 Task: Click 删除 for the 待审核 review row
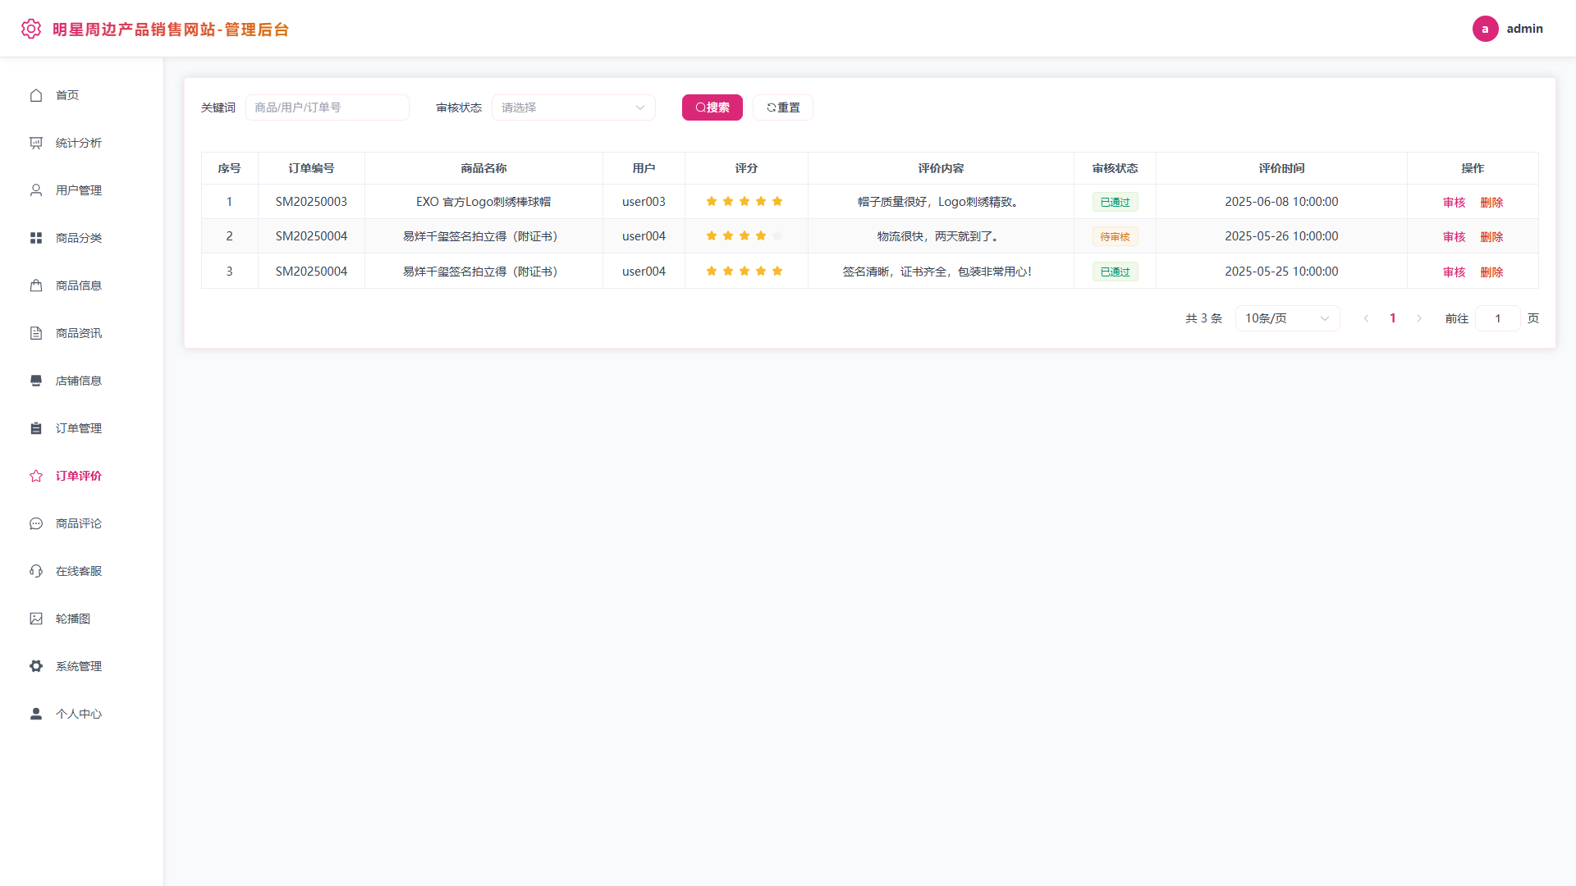1491,237
